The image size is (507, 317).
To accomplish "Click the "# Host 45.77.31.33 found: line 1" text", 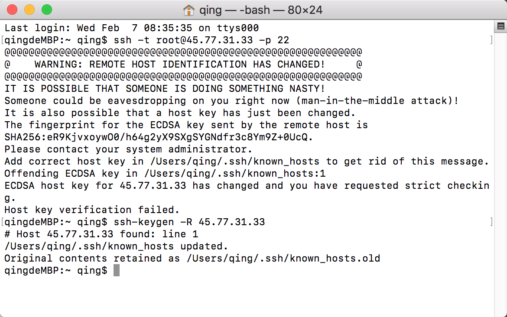I will click(101, 234).
